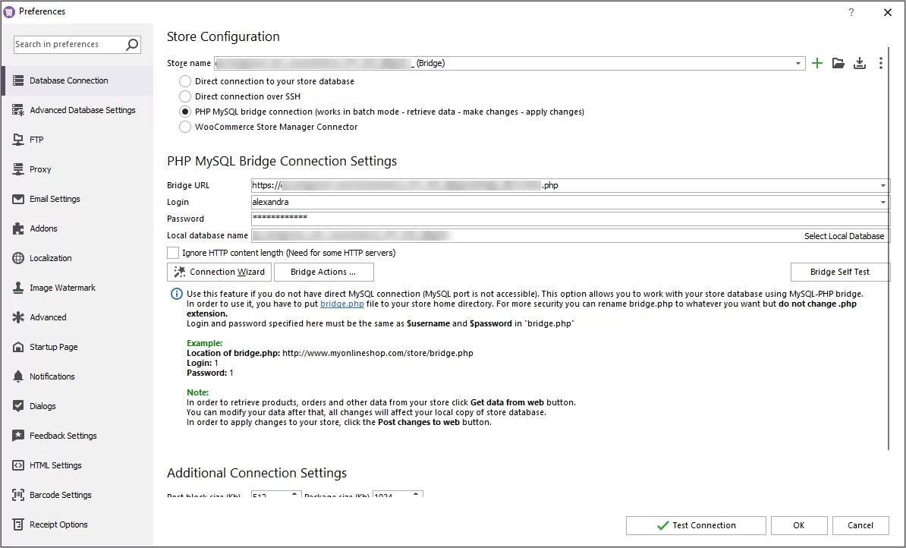Viewport: 906px width, 548px height.
Task: Open the Barcode Settings section
Action: click(61, 495)
